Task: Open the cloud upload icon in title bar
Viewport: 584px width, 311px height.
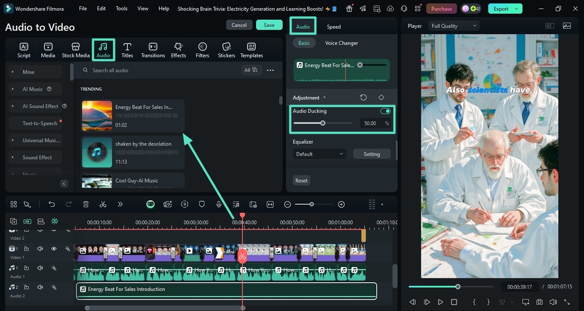Action: [x=390, y=9]
